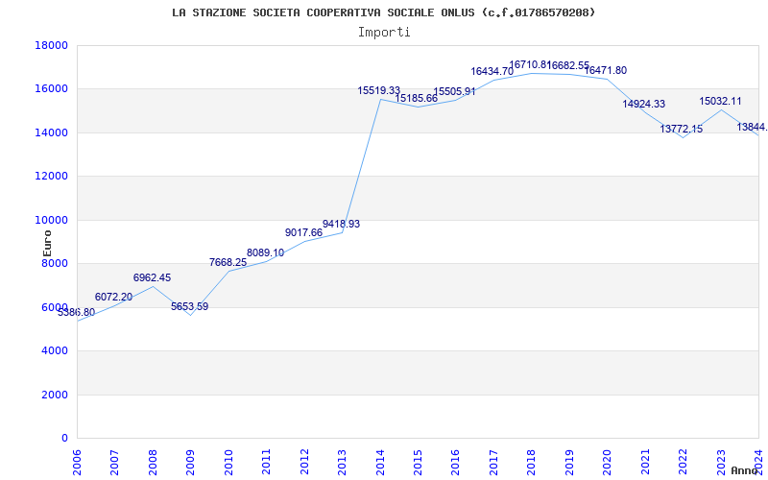
Task: Click the x-axis year 2009
Action: (x=190, y=462)
